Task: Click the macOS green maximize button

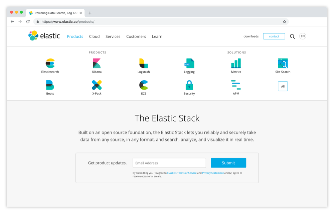Action: [x=21, y=12]
